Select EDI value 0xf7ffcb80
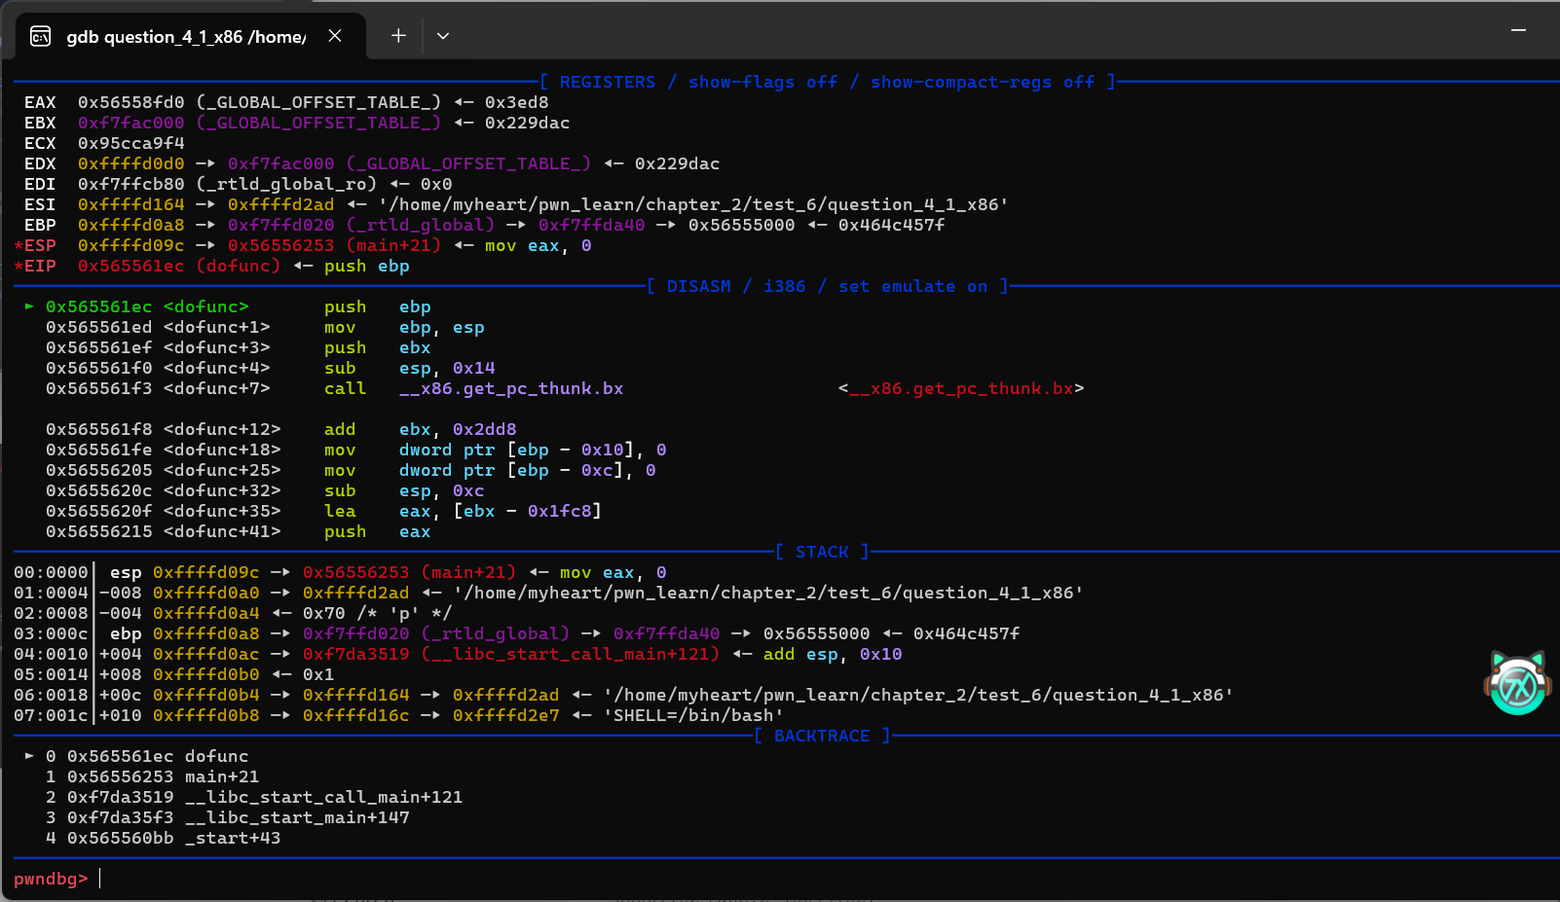The width and height of the screenshot is (1560, 902). click(130, 184)
